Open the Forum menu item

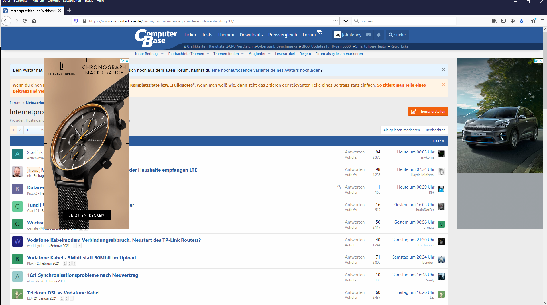309,35
